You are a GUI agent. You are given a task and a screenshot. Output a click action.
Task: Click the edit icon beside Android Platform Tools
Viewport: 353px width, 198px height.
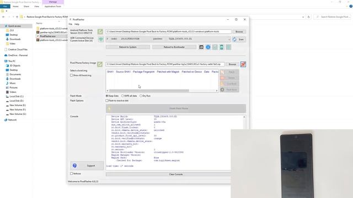click(100, 32)
